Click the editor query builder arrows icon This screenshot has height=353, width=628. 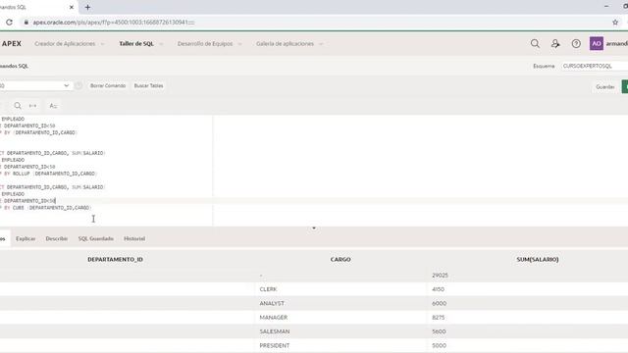tap(32, 106)
